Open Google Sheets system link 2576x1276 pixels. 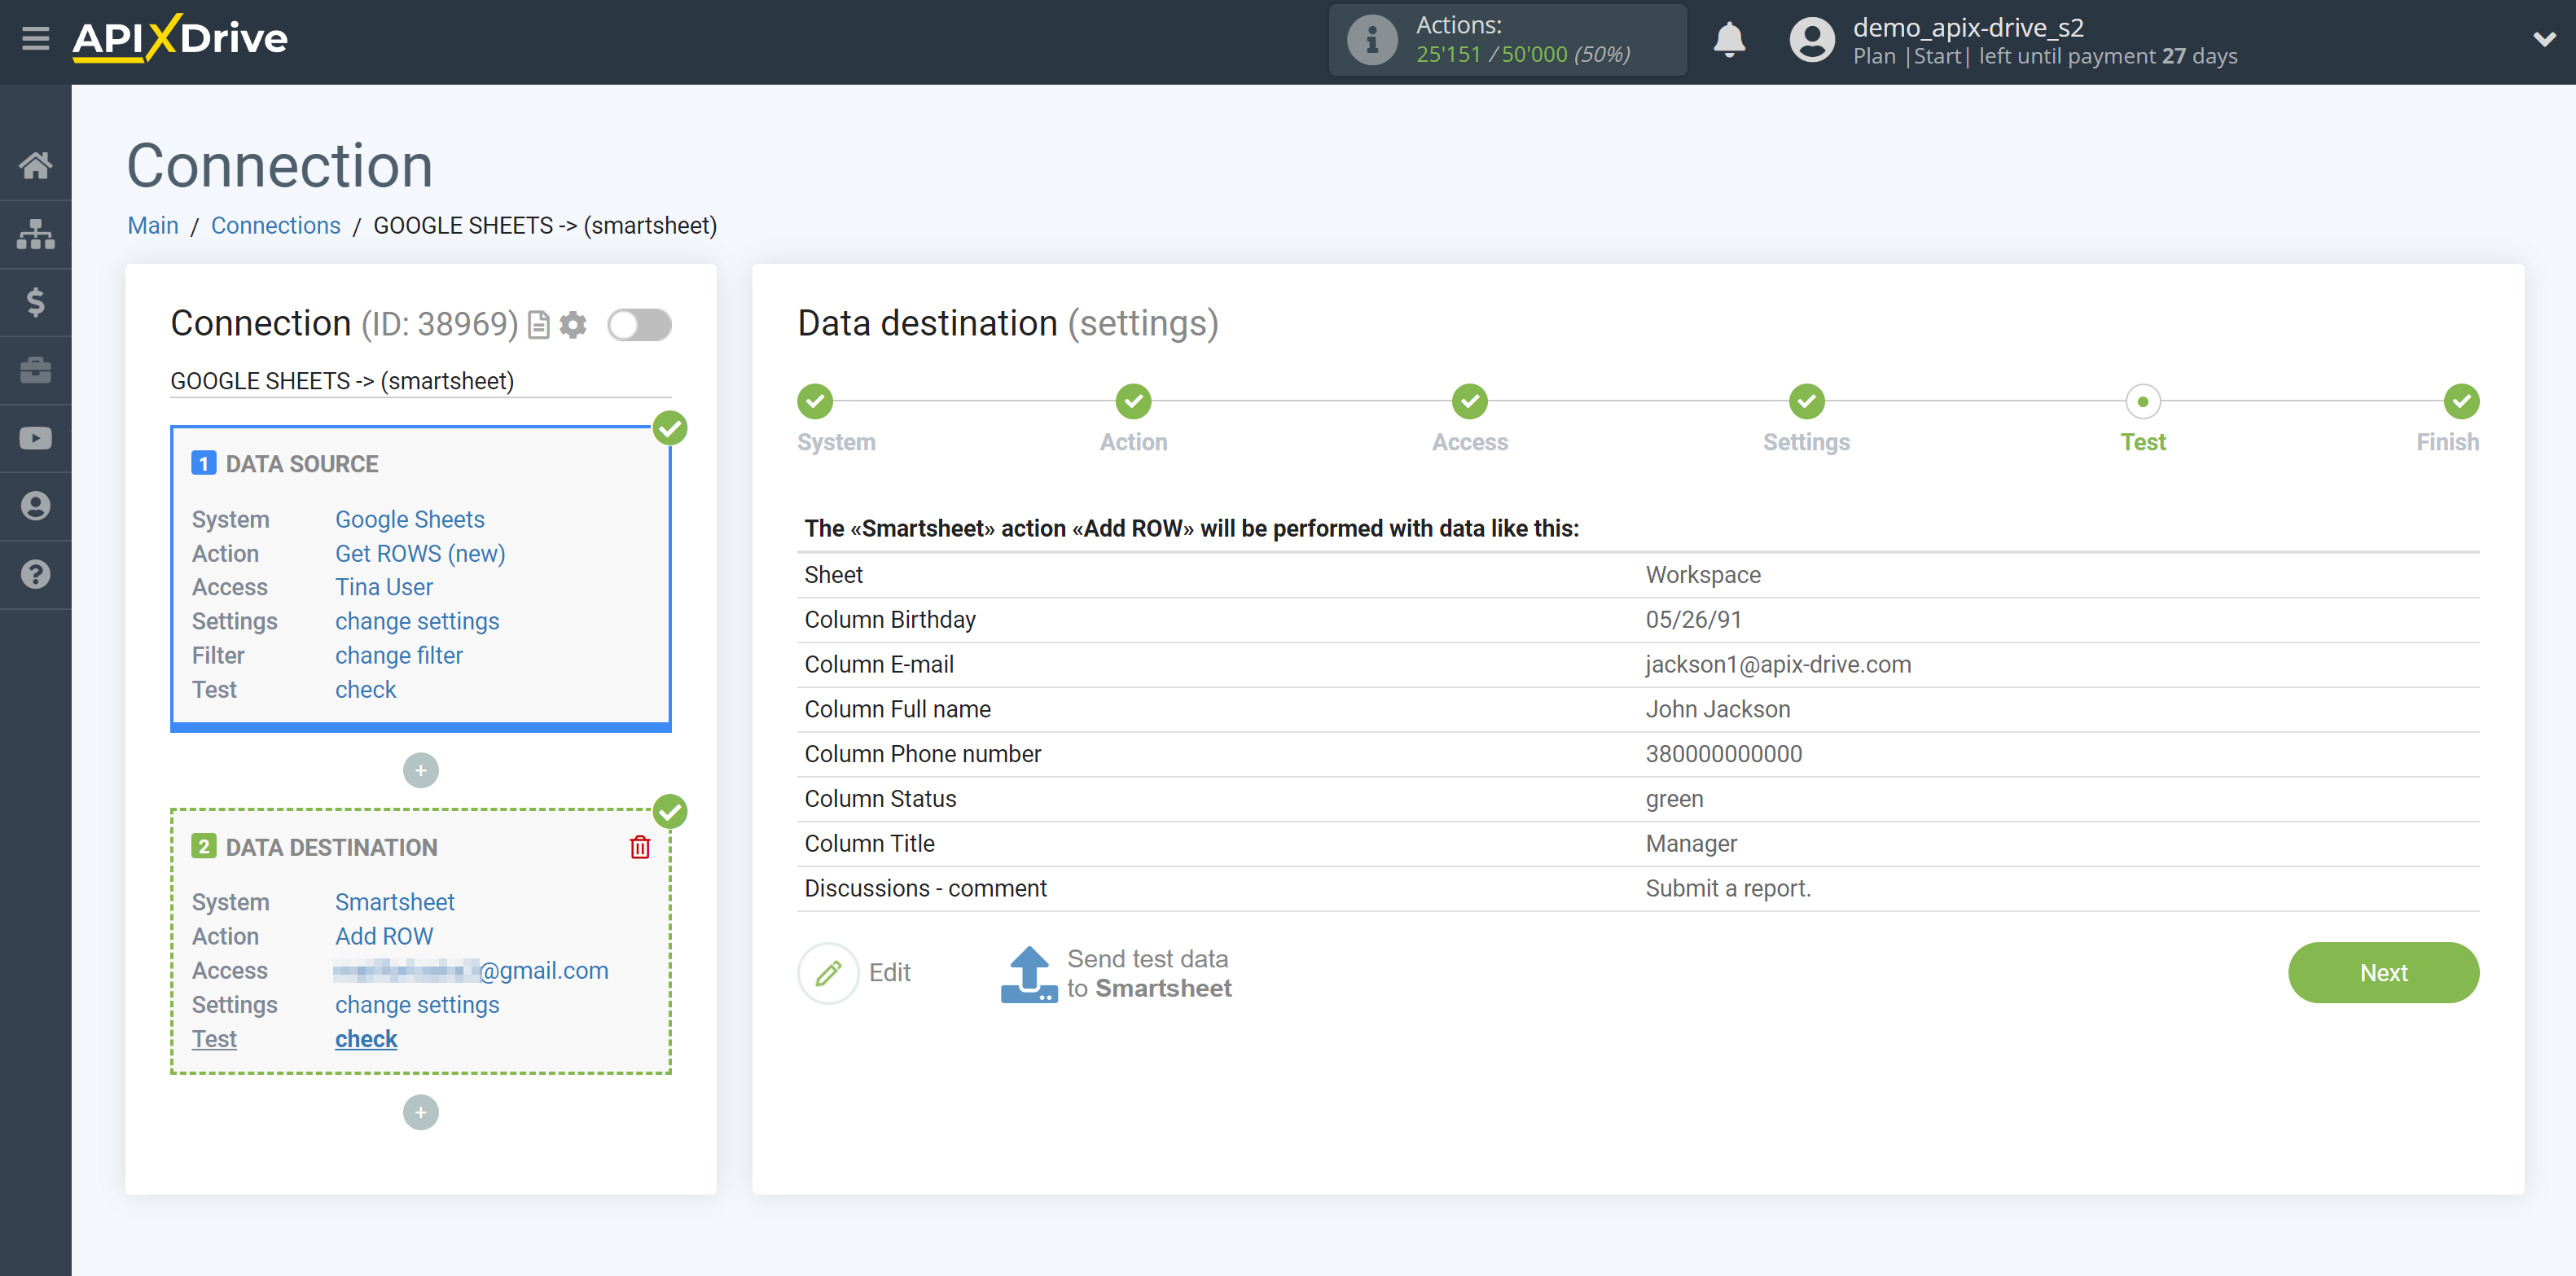coord(410,519)
